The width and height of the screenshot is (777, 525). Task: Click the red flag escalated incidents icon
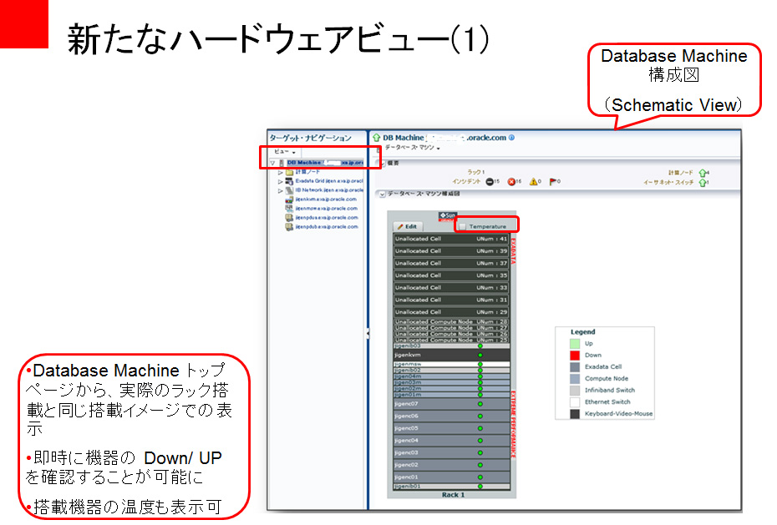click(x=554, y=182)
